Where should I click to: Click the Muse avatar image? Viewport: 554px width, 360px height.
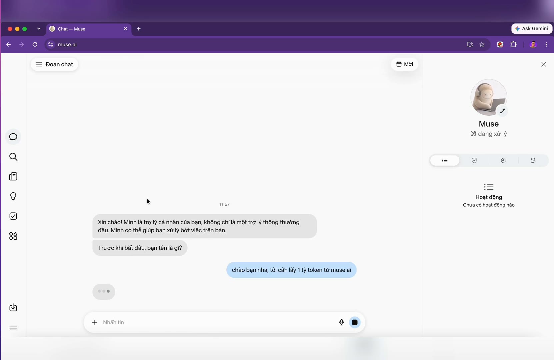click(x=489, y=97)
